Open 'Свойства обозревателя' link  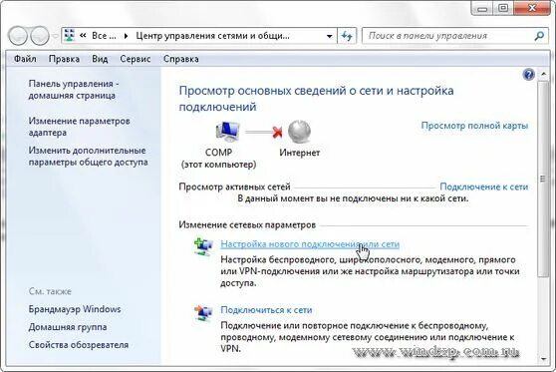click(x=79, y=345)
